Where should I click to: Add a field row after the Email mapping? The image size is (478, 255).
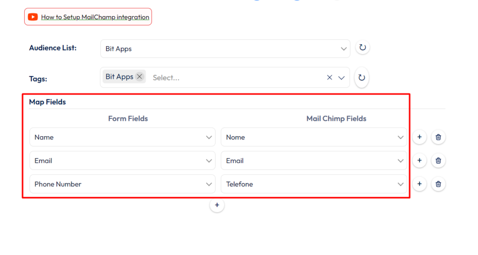pos(419,160)
